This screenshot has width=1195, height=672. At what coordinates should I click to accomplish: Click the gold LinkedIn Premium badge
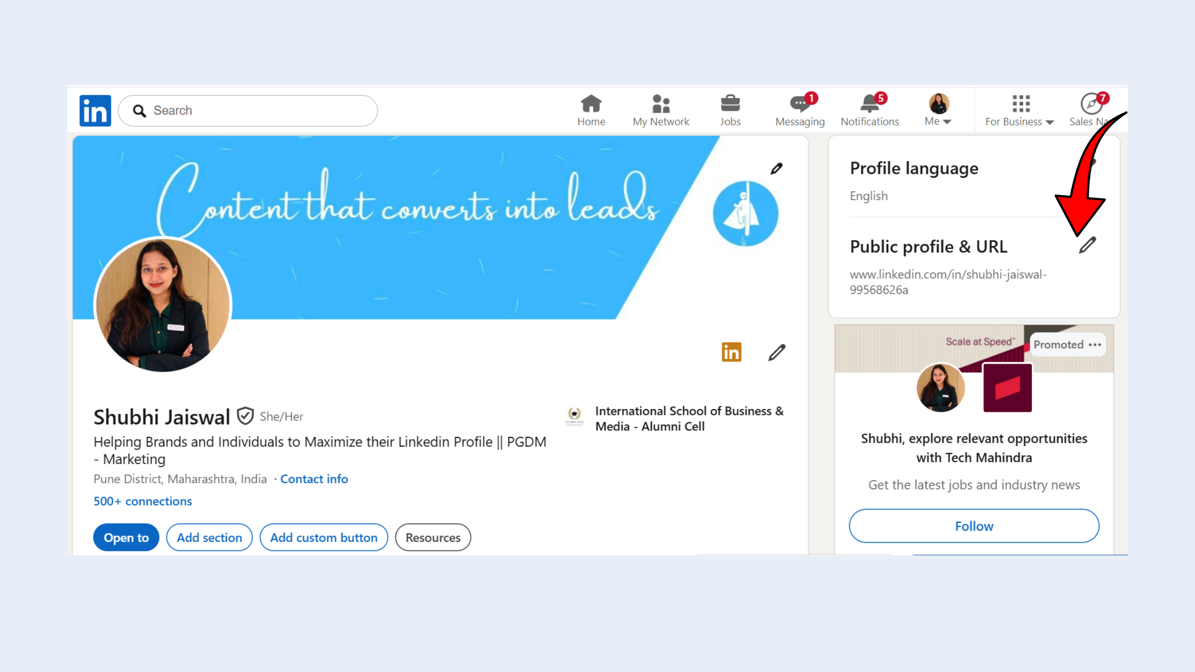tap(731, 352)
